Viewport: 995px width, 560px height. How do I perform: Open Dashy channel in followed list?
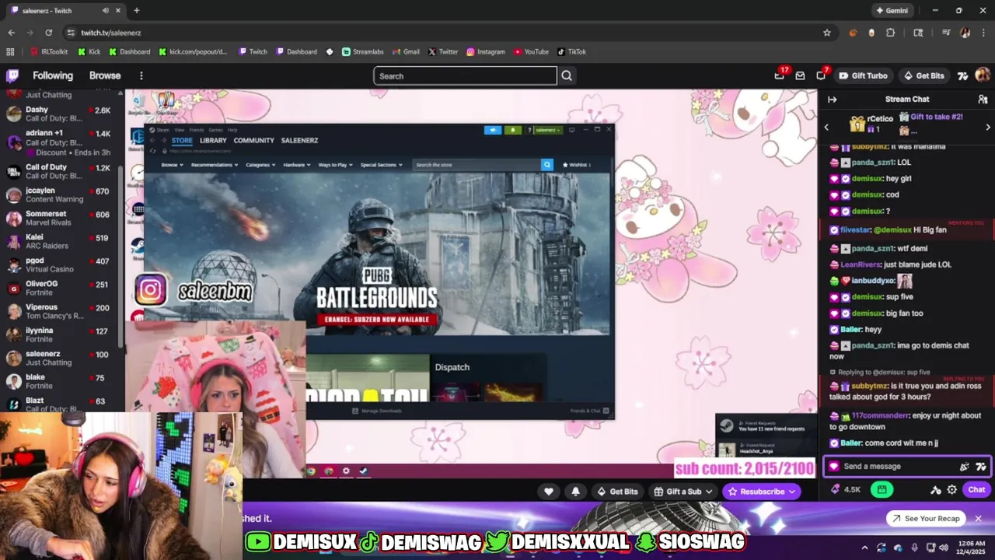[60, 114]
